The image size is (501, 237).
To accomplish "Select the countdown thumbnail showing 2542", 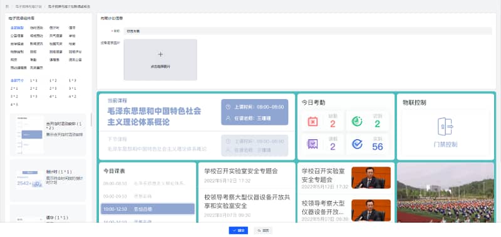I will click(x=29, y=180).
